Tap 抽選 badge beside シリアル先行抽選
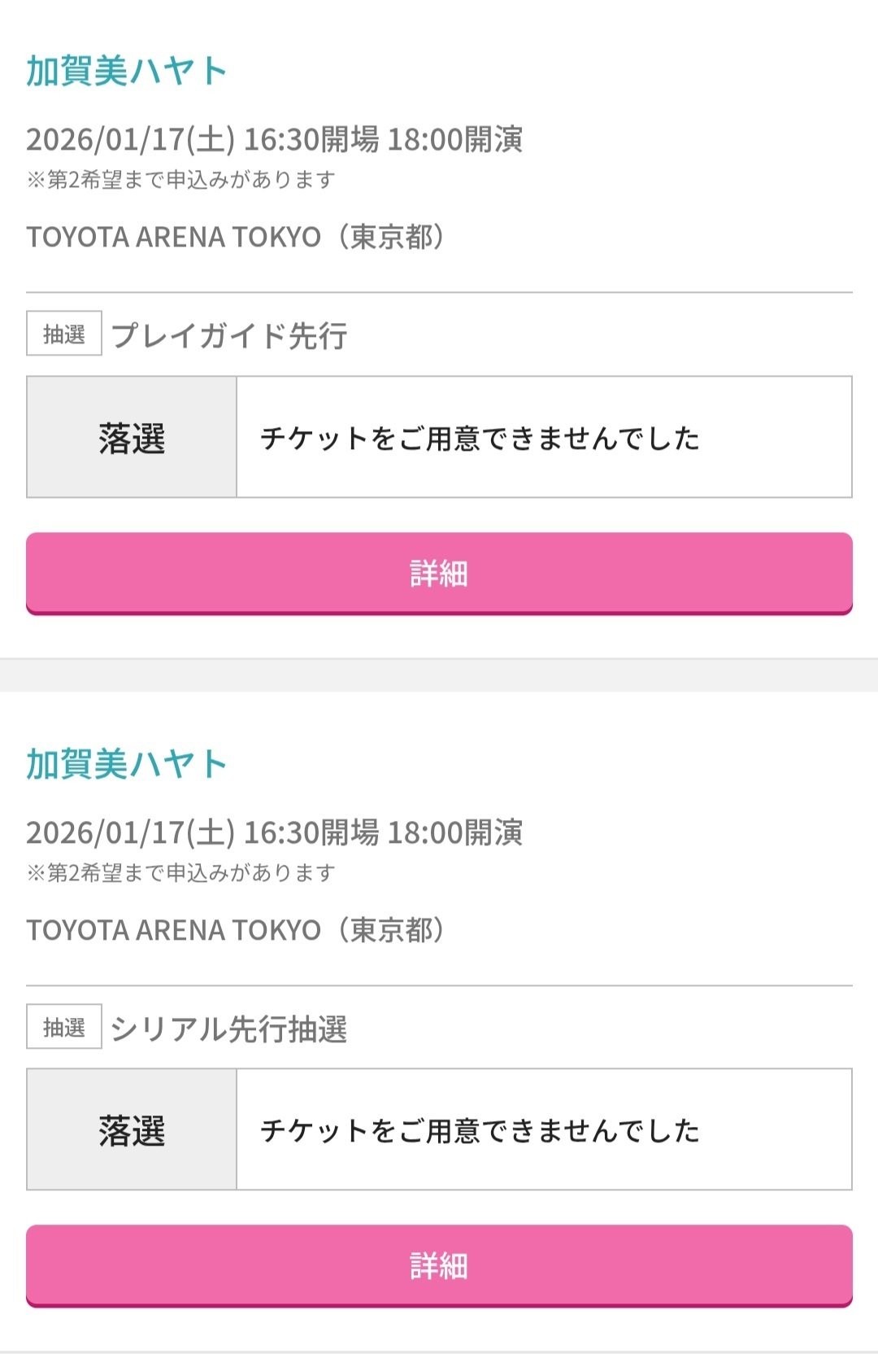 64,1027
